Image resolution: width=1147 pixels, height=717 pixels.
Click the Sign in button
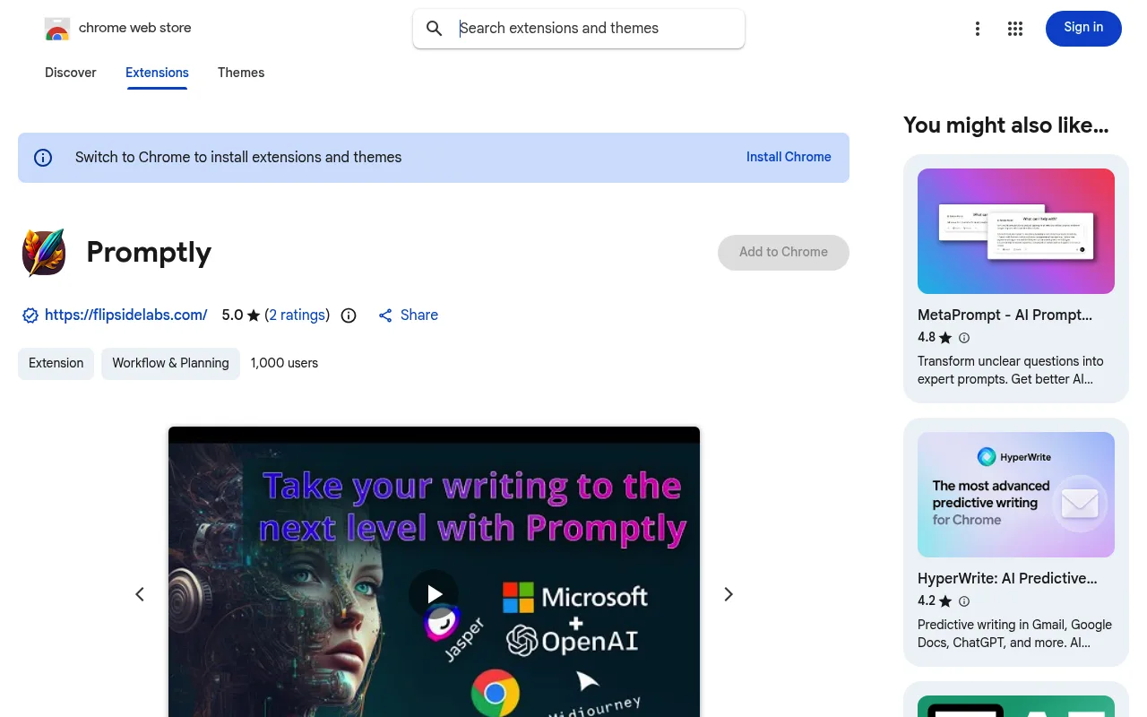[1083, 28]
